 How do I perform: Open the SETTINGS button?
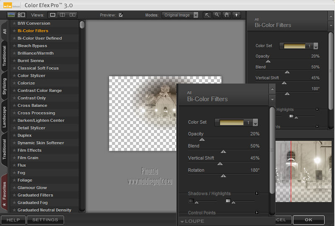(x=45, y=220)
